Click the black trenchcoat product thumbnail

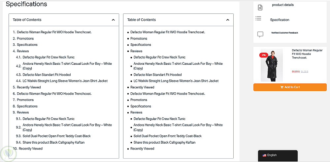pos(272,66)
